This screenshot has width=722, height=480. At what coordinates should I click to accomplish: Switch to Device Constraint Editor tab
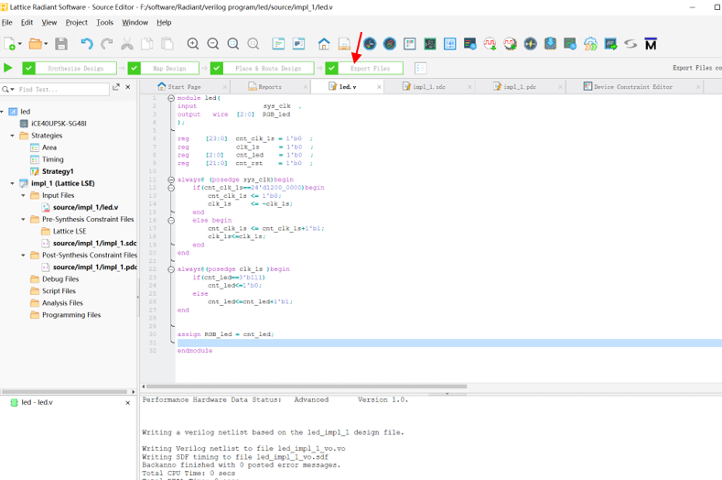pyautogui.click(x=632, y=87)
